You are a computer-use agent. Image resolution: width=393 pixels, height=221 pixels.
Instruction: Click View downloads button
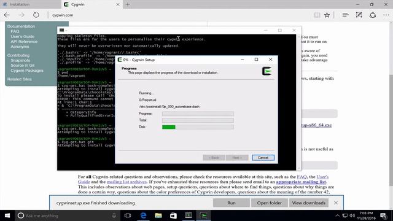pos(308,203)
